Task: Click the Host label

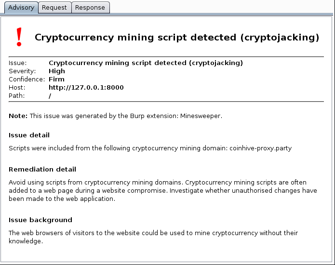Action: click(x=17, y=87)
